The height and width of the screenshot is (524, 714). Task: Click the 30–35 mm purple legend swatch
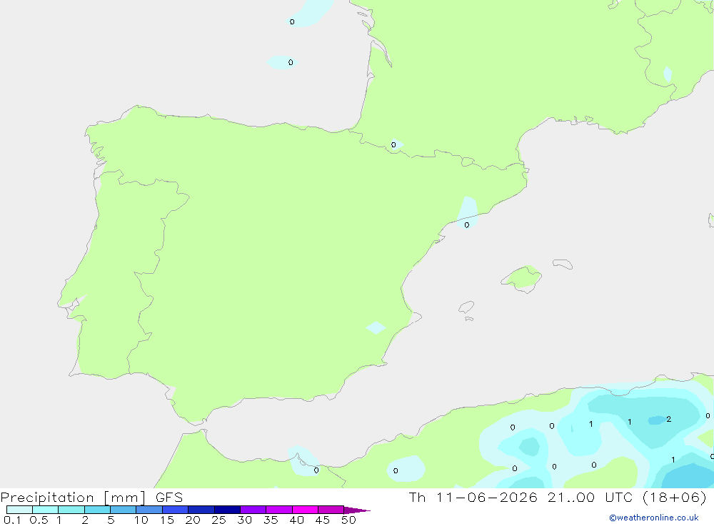point(253,510)
